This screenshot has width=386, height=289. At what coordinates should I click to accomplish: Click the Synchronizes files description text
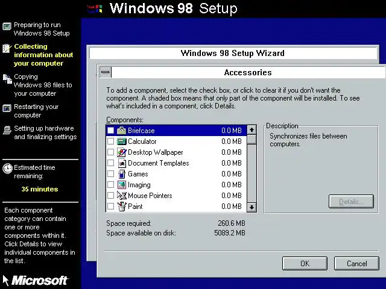pyautogui.click(x=308, y=140)
